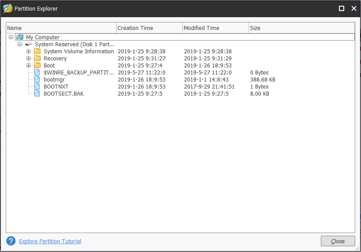361x252 pixels.
Task: Click the window resize grip corner
Action: pyautogui.click(x=357, y=248)
